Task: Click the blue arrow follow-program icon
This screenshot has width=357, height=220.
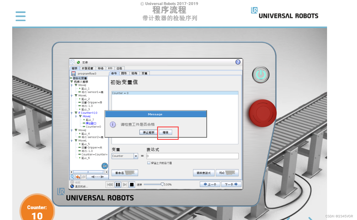Action: click(105, 166)
